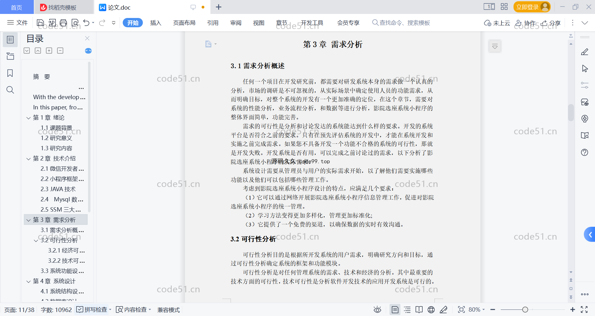Image resolution: width=595 pixels, height=316 pixels.
Task: Open quick access toolbar dropdown arrow
Action: point(114,23)
